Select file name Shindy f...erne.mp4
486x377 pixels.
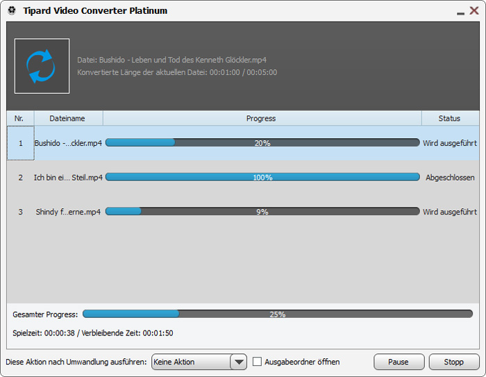[68, 212]
